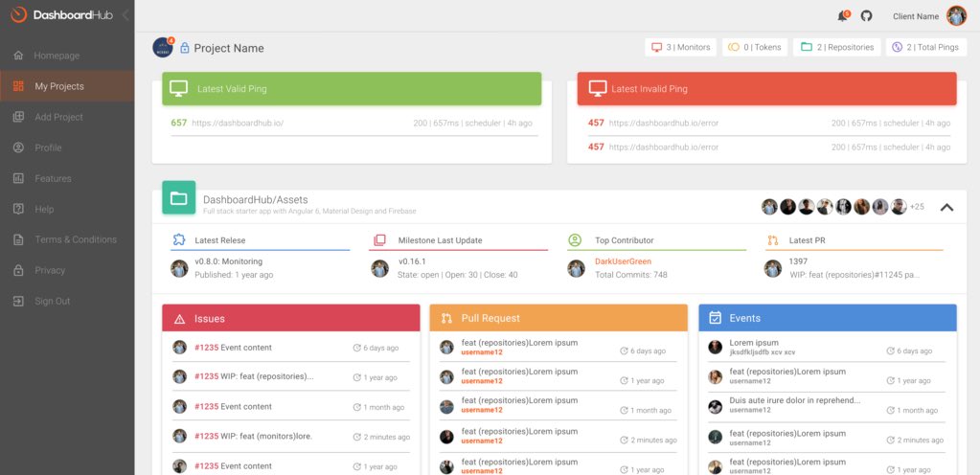Image resolution: width=980 pixels, height=475 pixels.
Task: Click the DashboardHub logo icon
Action: [19, 14]
